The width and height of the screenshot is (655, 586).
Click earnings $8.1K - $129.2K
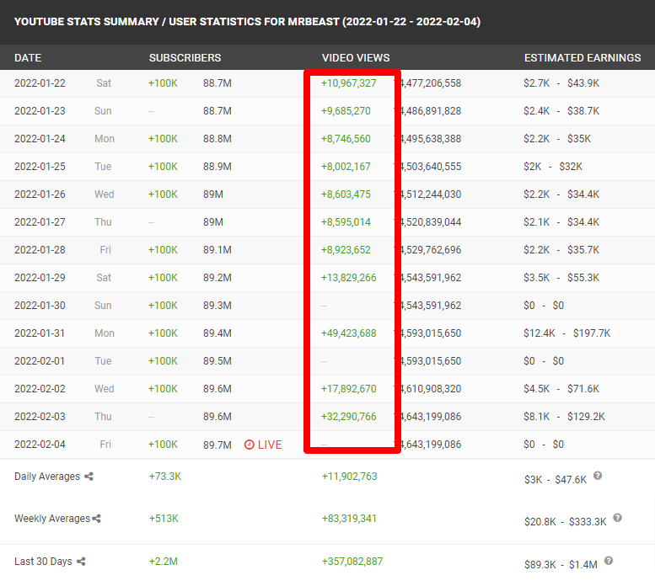point(564,417)
